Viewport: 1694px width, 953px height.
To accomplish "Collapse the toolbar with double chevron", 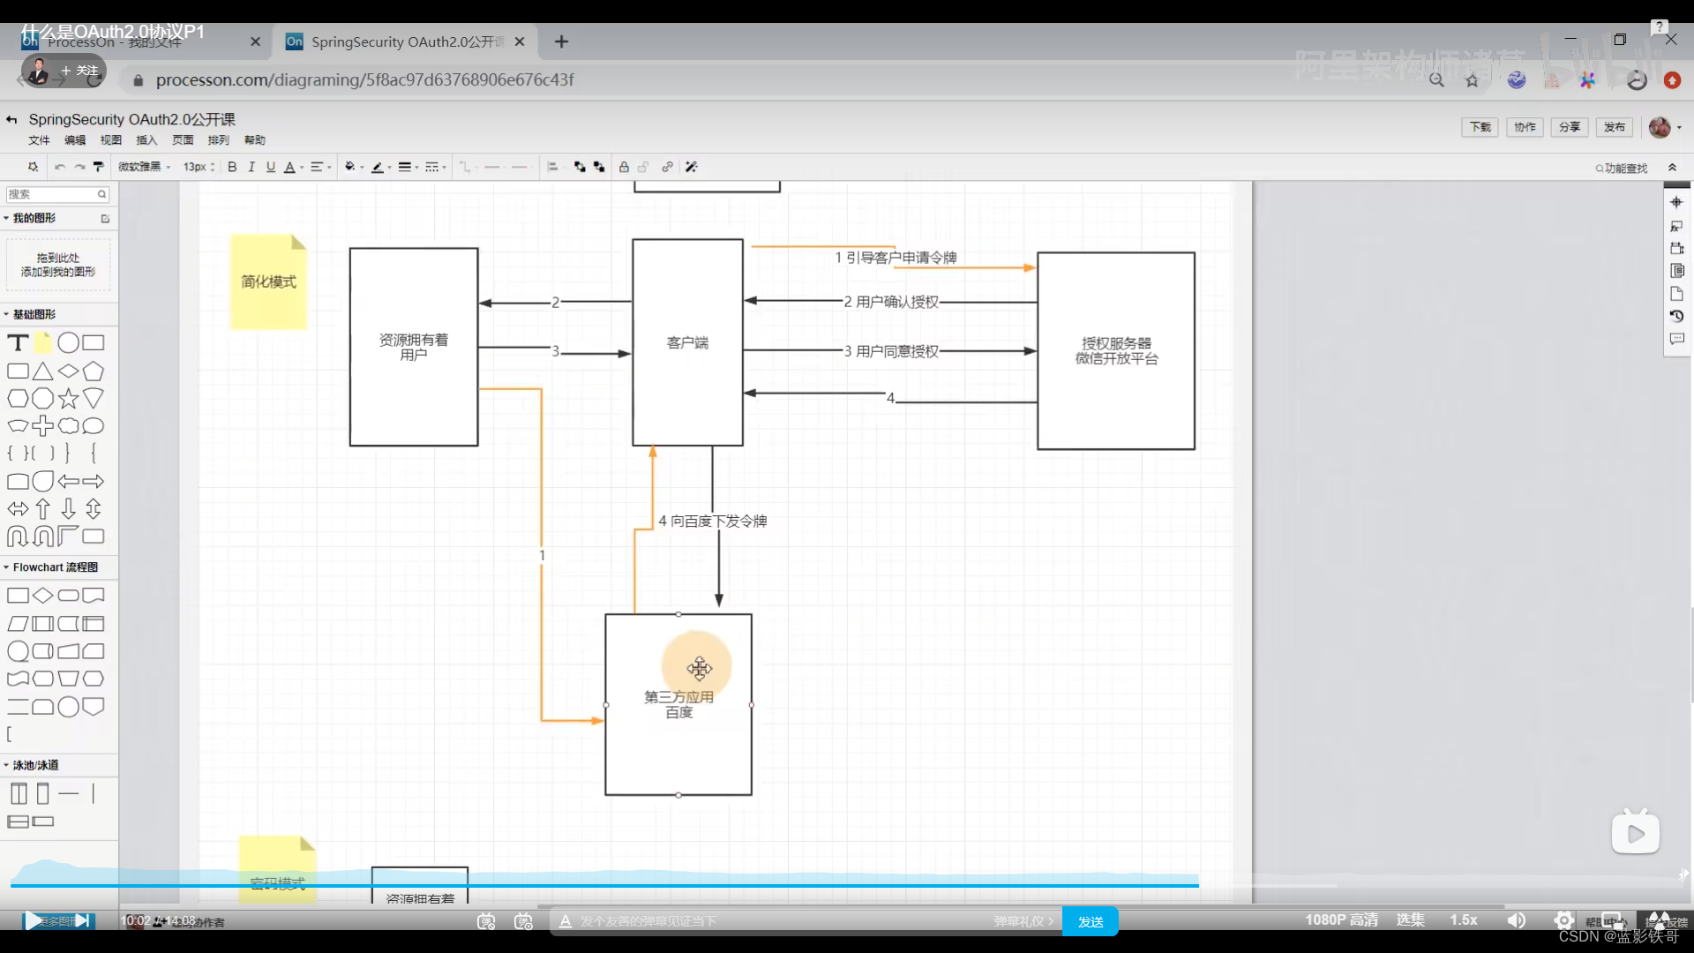I will 1672,168.
